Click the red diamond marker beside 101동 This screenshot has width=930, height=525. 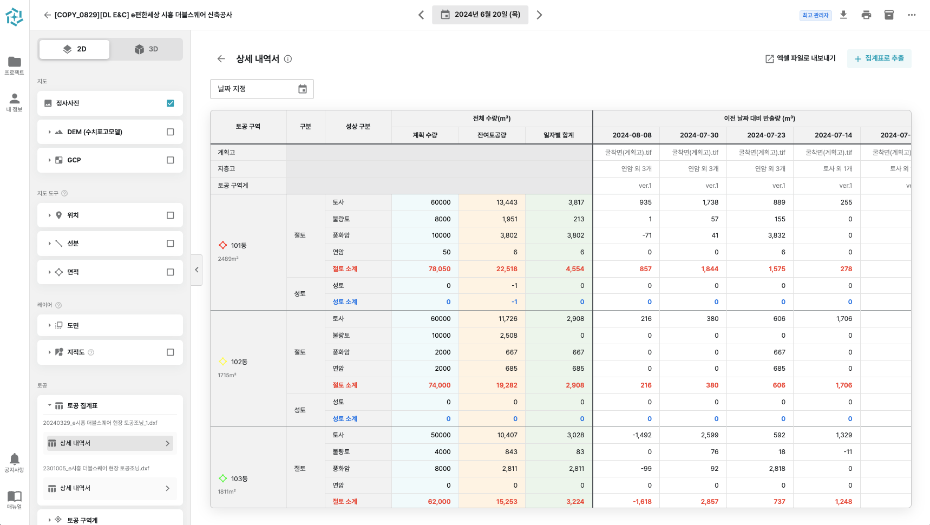tap(223, 245)
